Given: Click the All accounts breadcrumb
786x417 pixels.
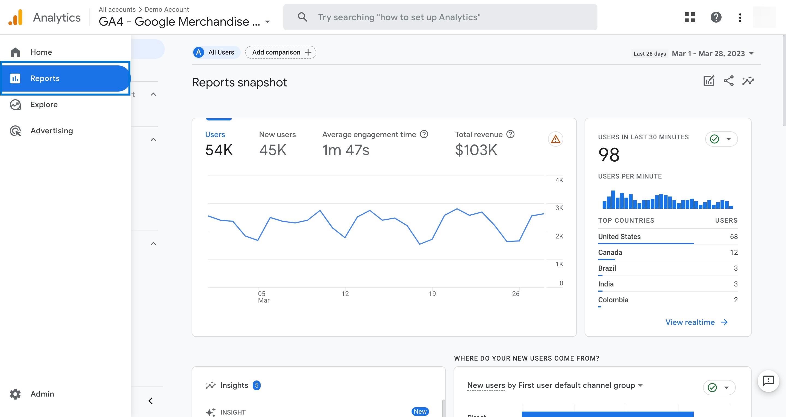Looking at the screenshot, I should [117, 10].
